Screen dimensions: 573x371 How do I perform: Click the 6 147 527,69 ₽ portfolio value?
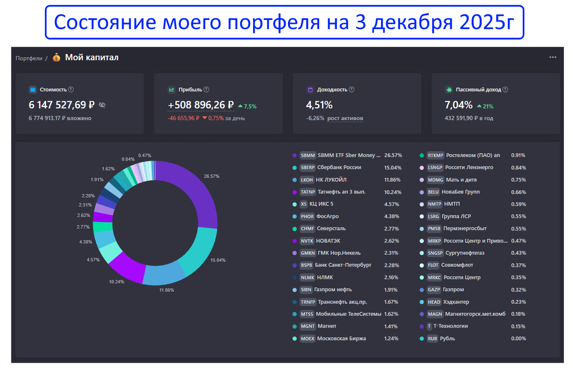(62, 105)
